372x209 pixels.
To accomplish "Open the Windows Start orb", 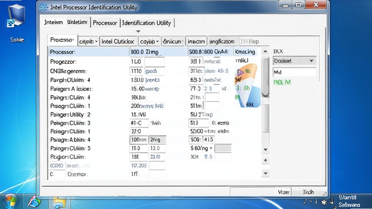I will click(x=10, y=202).
